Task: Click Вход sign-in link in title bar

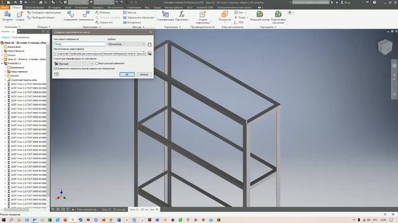Action: tap(346, 2)
